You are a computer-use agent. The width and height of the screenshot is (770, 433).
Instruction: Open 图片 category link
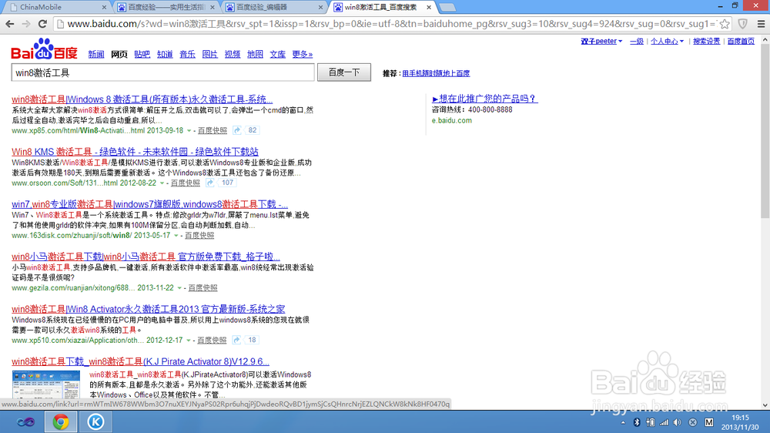(209, 54)
